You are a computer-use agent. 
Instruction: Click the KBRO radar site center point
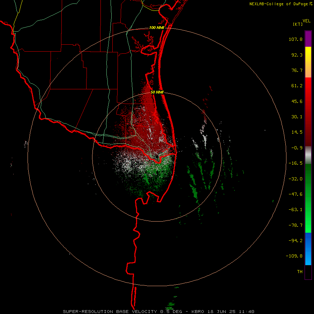[157, 157]
